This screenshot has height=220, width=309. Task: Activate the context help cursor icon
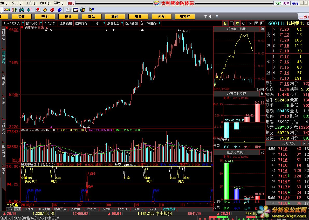(92, 10)
